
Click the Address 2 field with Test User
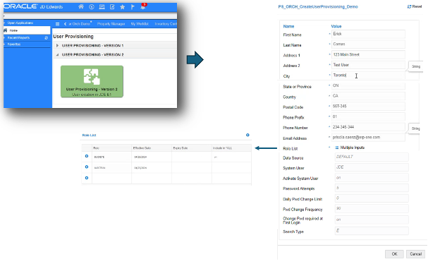pyautogui.click(x=368, y=65)
